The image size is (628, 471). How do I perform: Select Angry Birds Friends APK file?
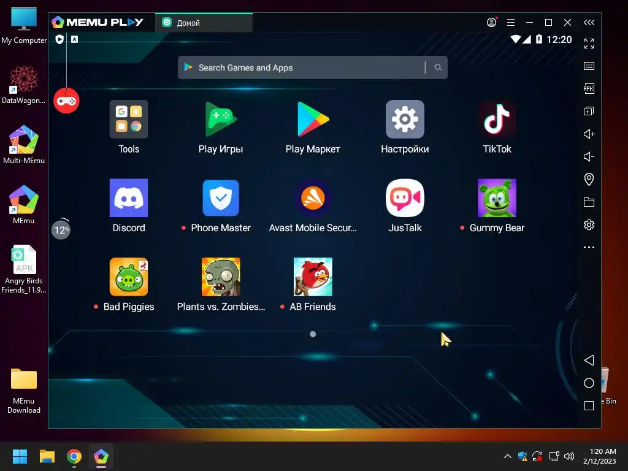point(24,269)
